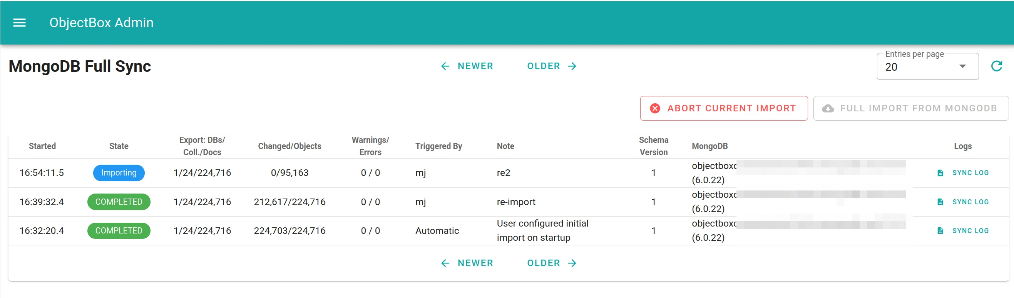1014x298 pixels.
Task: Click the MongoDB Full Sync heading
Action: pyautogui.click(x=80, y=66)
